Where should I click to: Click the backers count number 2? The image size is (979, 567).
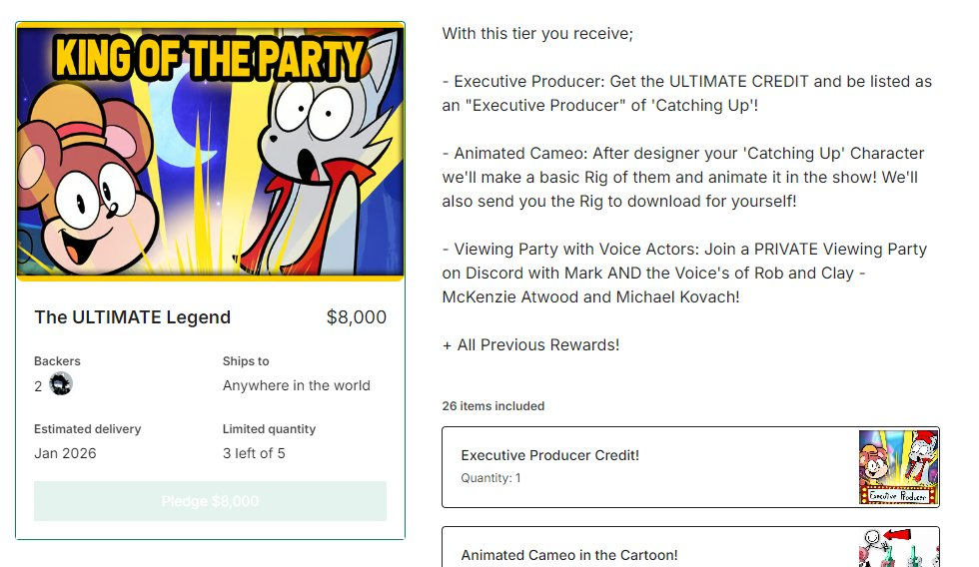tap(38, 386)
